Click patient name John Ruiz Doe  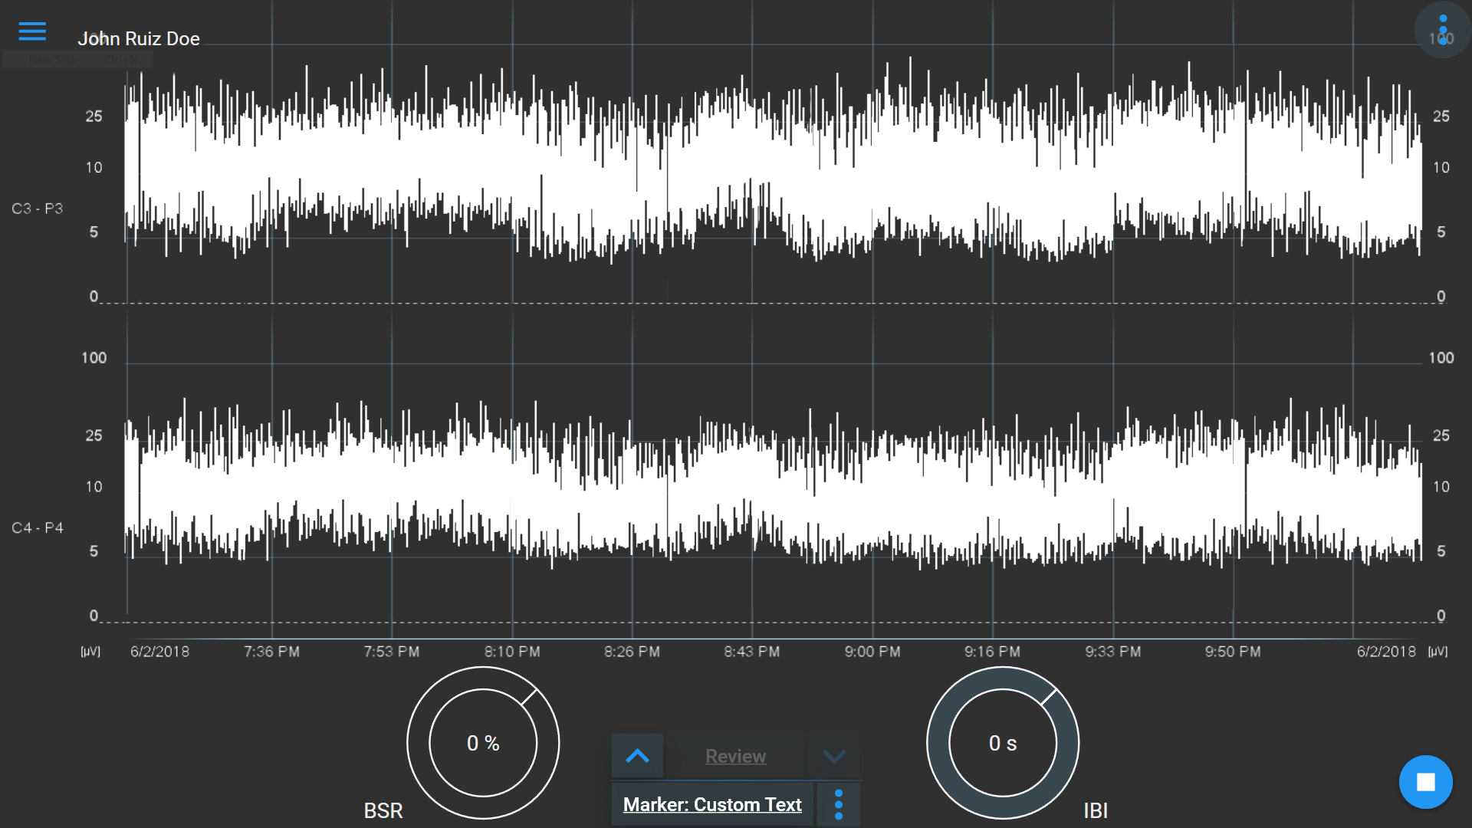[139, 38]
